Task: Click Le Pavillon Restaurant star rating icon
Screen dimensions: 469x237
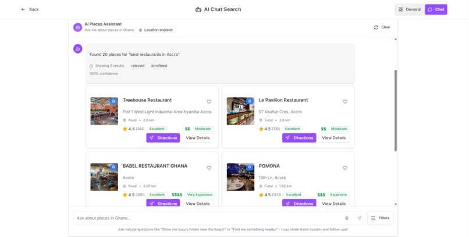Action: point(261,129)
